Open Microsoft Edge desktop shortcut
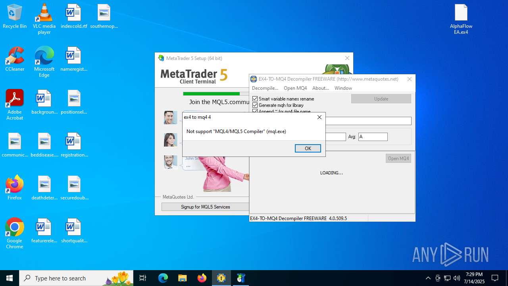This screenshot has height=286, width=508. tap(44, 62)
